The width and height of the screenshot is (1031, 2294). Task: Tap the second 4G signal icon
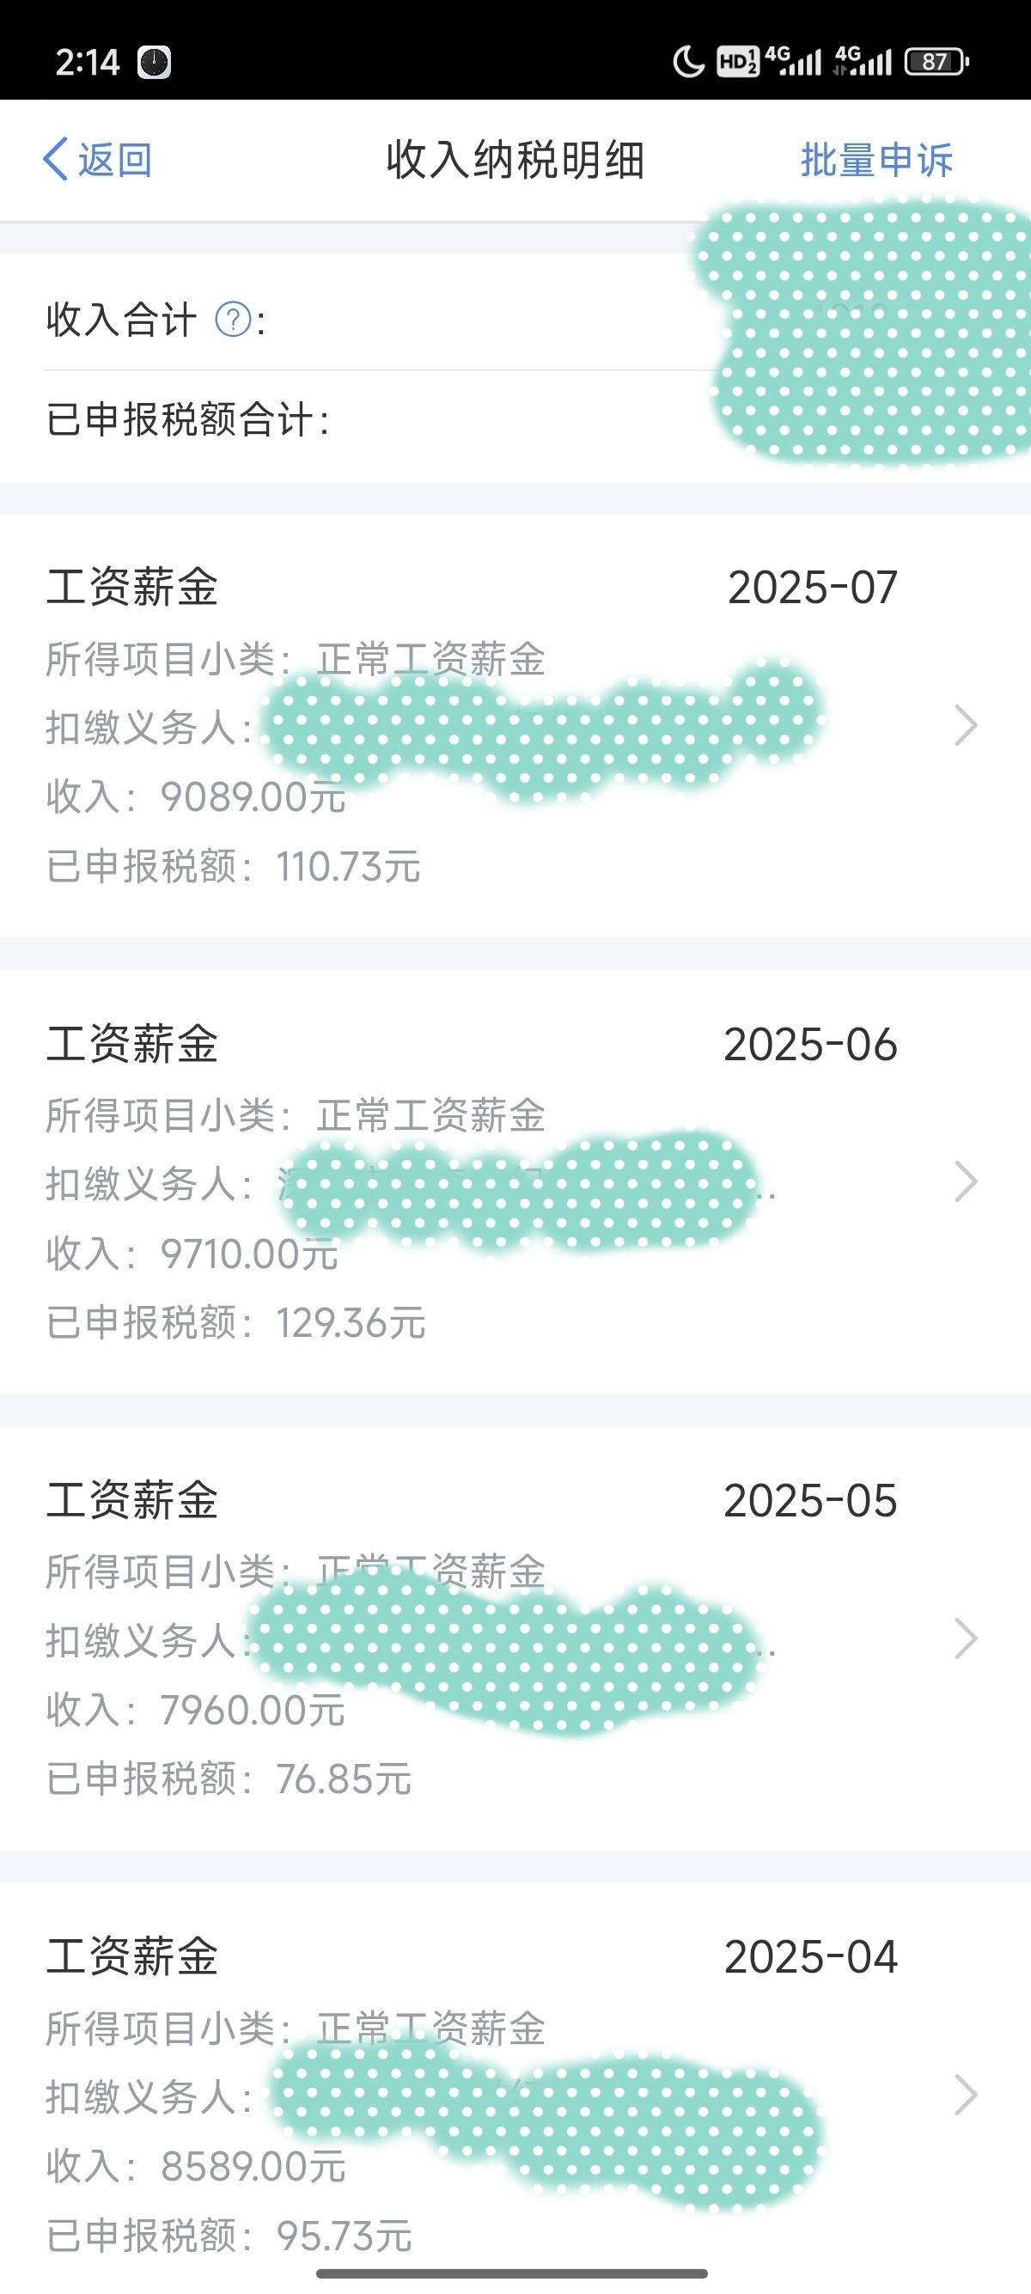(863, 60)
